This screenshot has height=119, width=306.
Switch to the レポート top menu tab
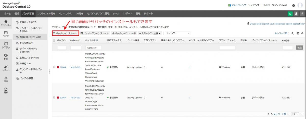point(128,14)
